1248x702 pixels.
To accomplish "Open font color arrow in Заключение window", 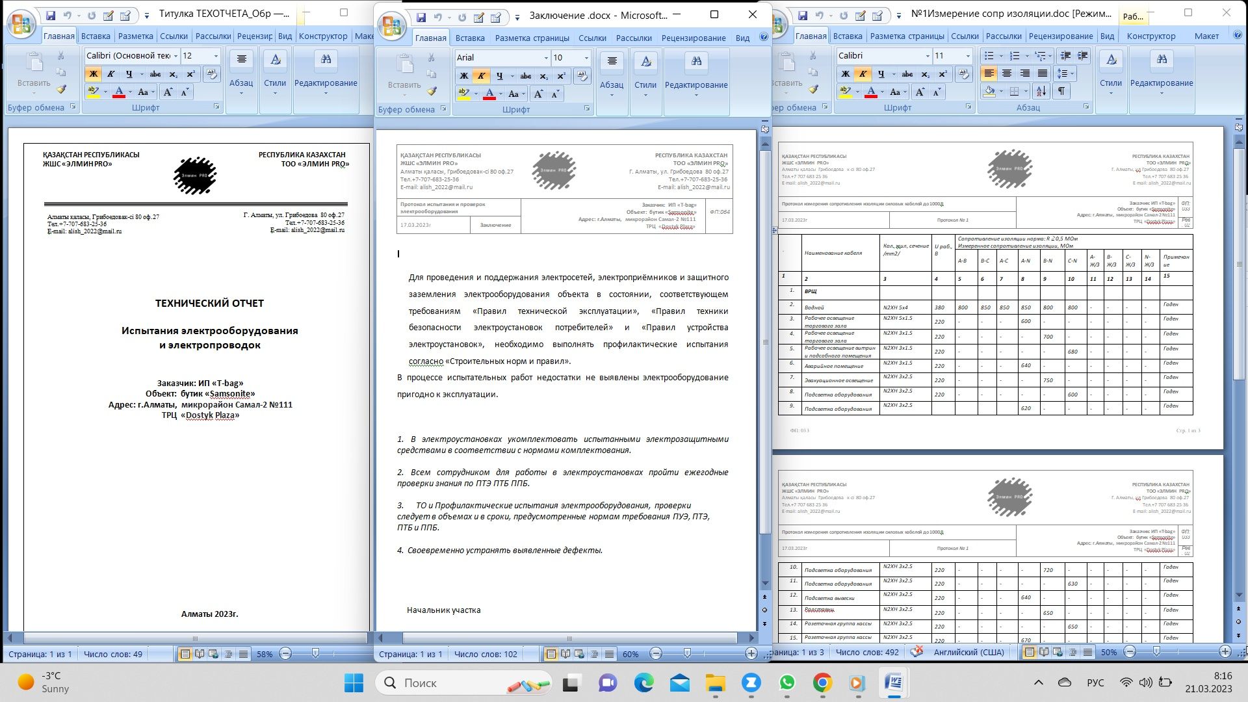I will tap(501, 94).
